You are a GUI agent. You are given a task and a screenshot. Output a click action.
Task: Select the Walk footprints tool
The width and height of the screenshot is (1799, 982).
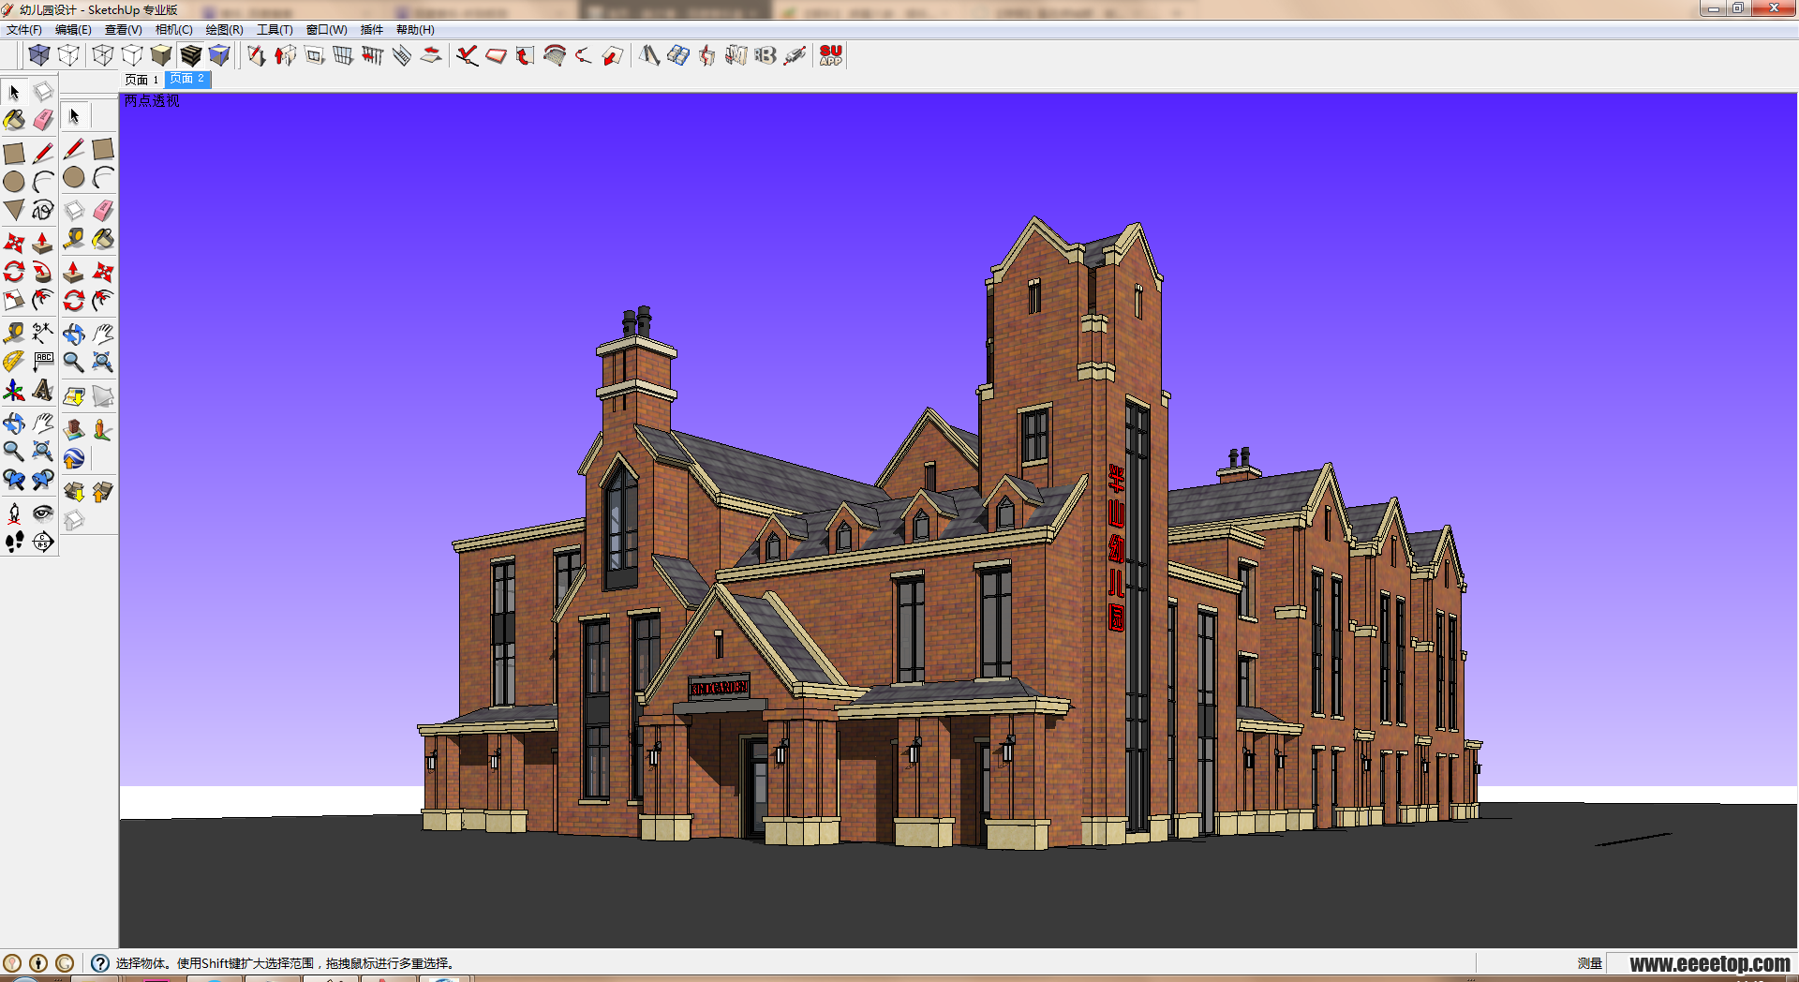[14, 542]
